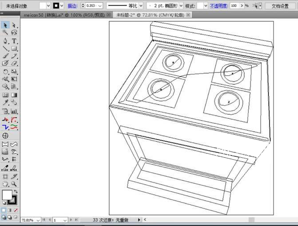Go to the first artboard
Viewport: 298px width, 226px height.
[x=44, y=220]
